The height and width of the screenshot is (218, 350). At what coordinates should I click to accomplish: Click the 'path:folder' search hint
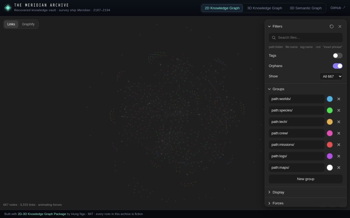click(276, 47)
